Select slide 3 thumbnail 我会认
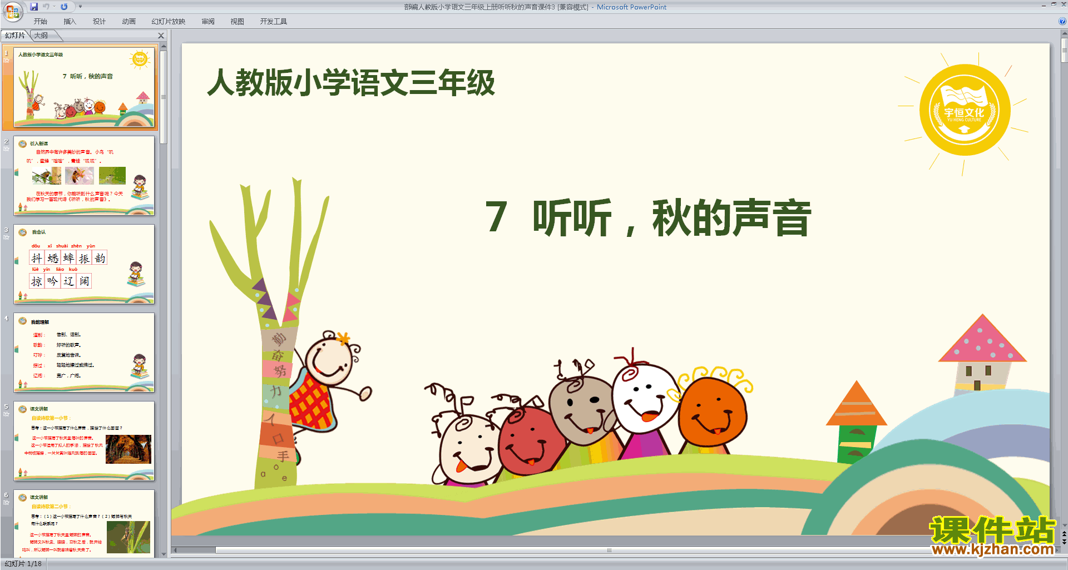1068x570 pixels. pos(84,264)
